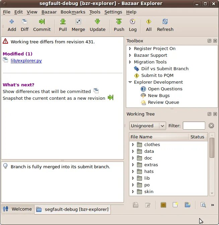Screen dimensions: 219x225
Task: Clear the filter with the round X button
Action: [x=211, y=126]
